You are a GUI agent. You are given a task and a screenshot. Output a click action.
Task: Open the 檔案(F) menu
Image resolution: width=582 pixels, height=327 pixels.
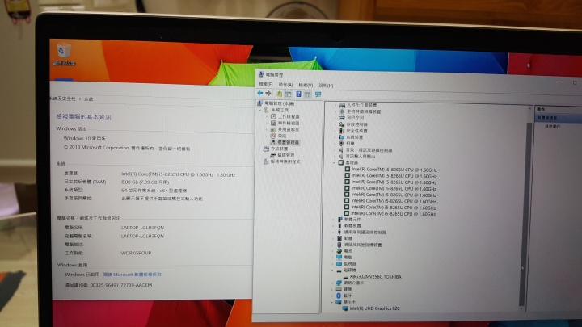pos(266,85)
